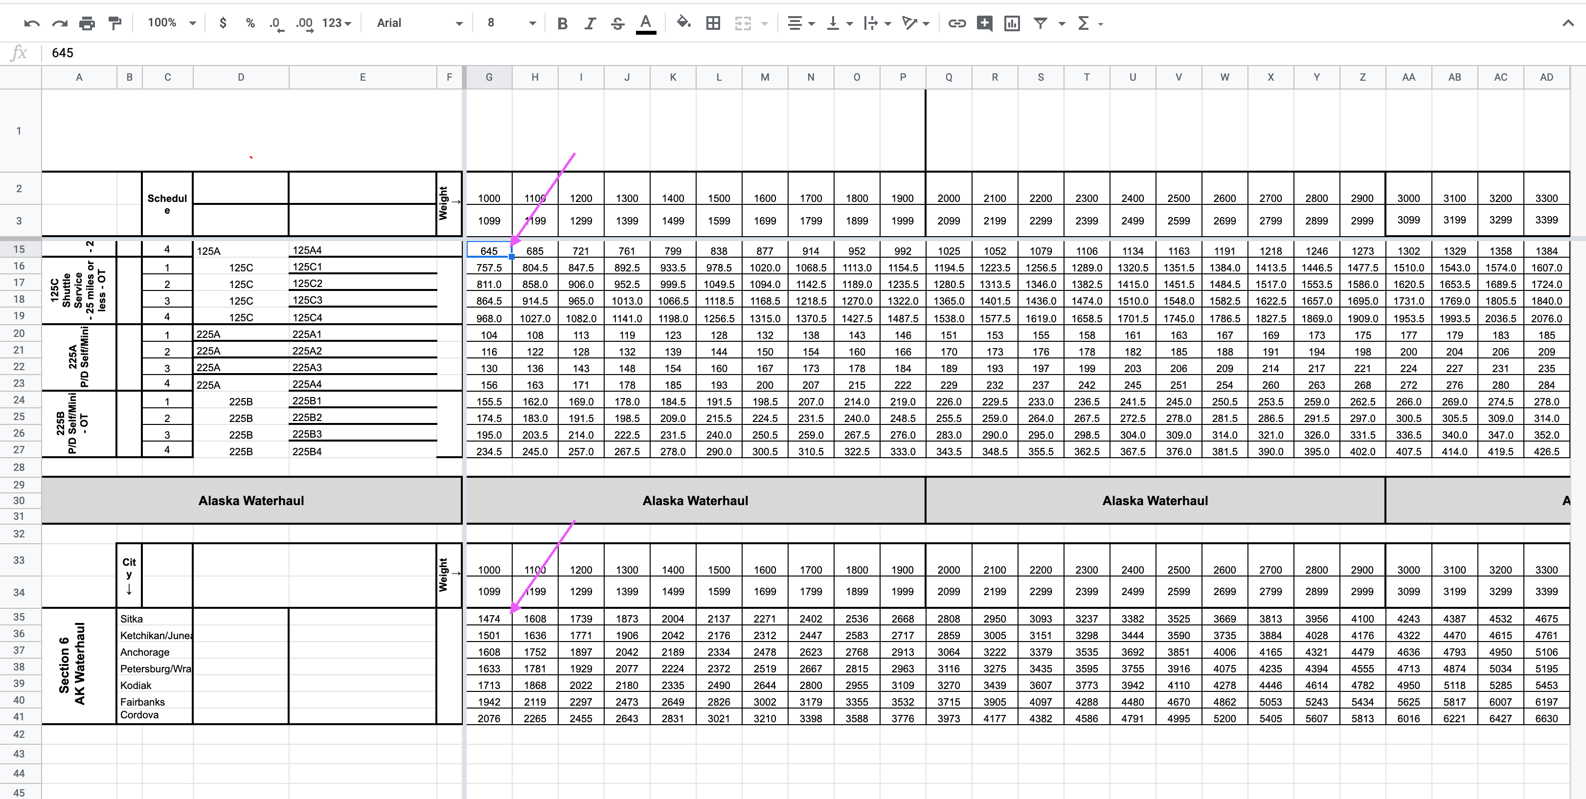Redo the last action

(60, 23)
